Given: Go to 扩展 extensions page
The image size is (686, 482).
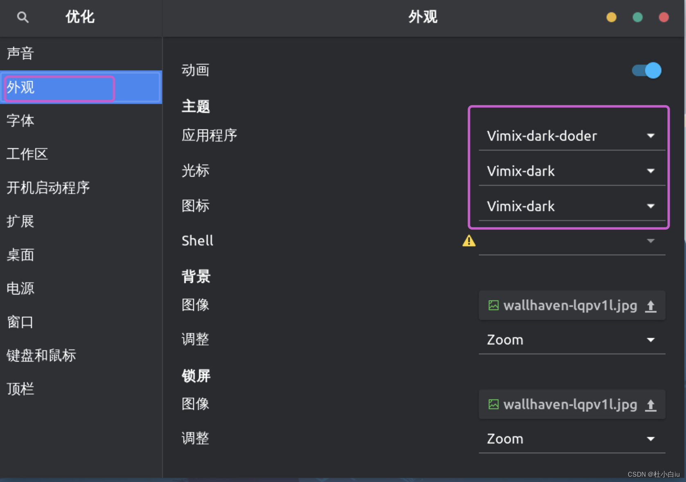Looking at the screenshot, I should tap(81, 221).
